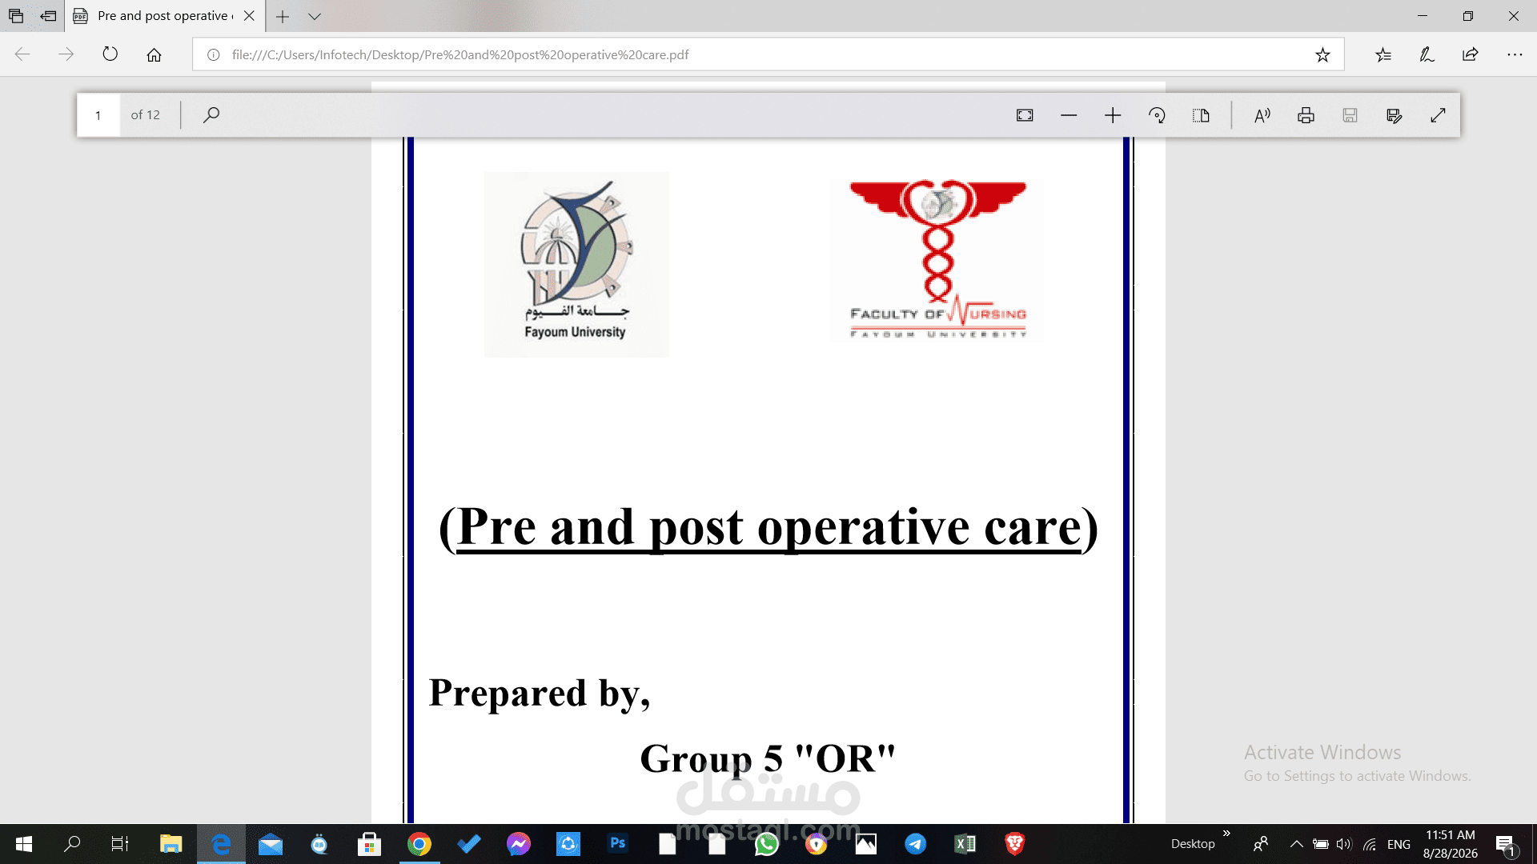Go to the browser Home page

pos(154,54)
